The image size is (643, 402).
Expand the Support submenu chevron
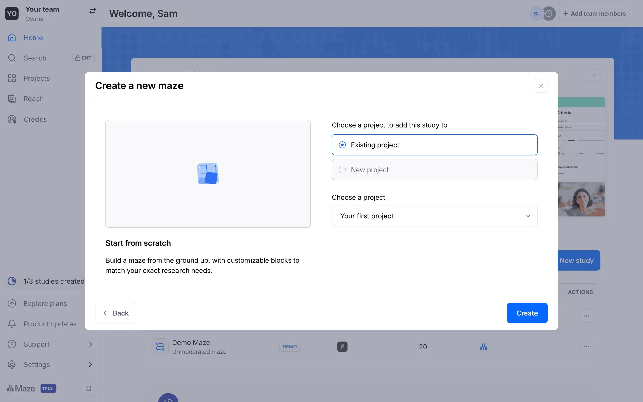(90, 344)
